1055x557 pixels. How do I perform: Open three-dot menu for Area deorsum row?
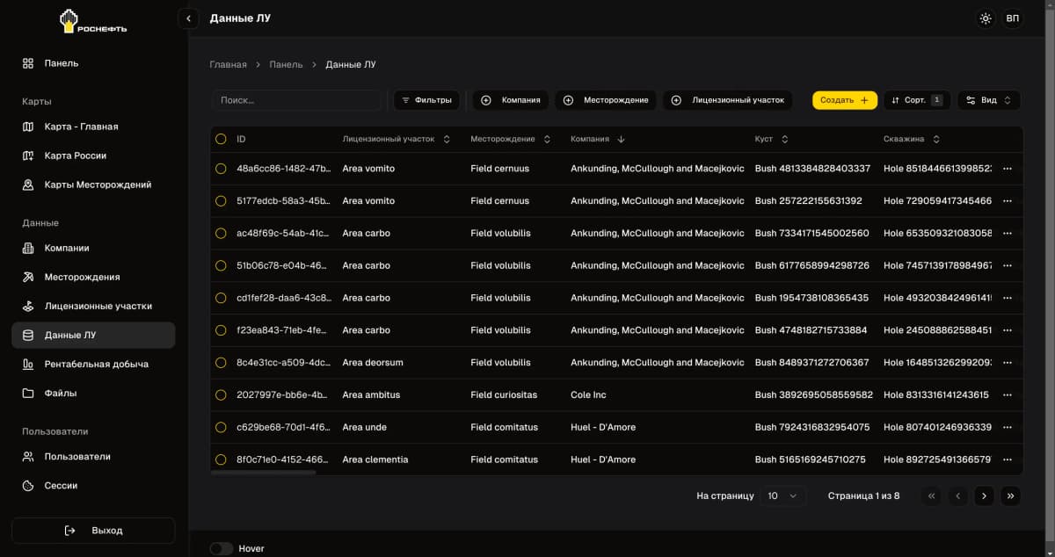[x=1008, y=363]
